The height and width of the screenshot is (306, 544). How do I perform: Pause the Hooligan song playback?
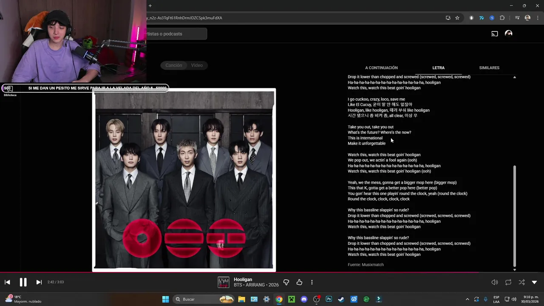[x=23, y=282]
